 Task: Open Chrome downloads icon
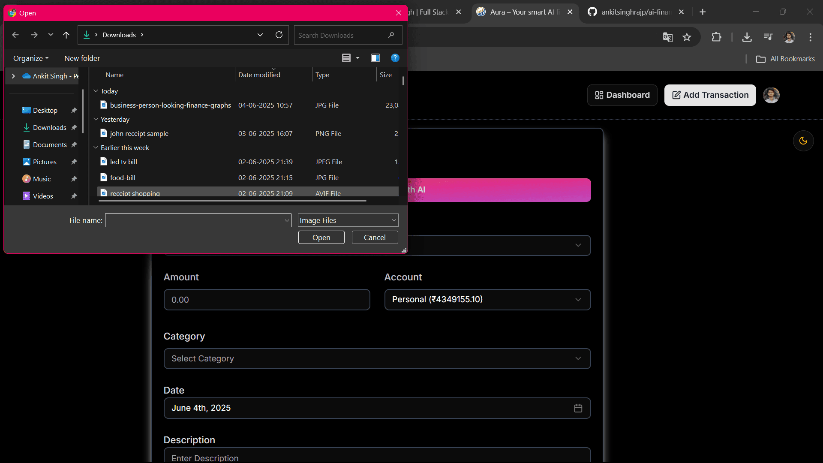click(x=747, y=37)
